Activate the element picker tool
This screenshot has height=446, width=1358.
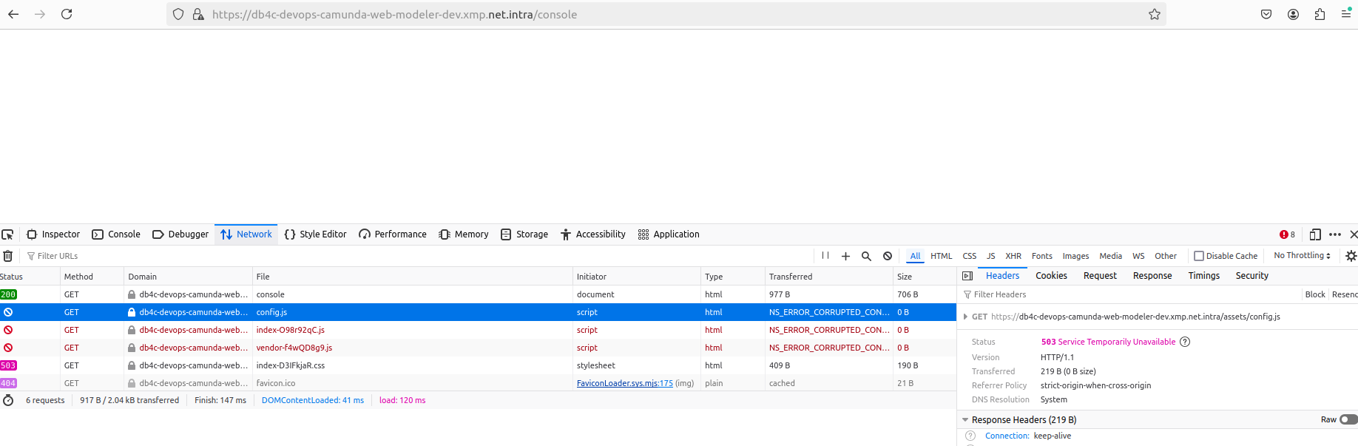7,234
